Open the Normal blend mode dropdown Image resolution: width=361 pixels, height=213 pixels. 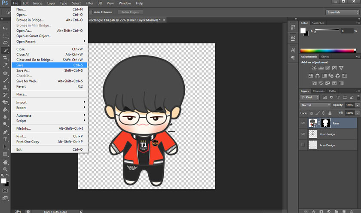pyautogui.click(x=315, y=105)
